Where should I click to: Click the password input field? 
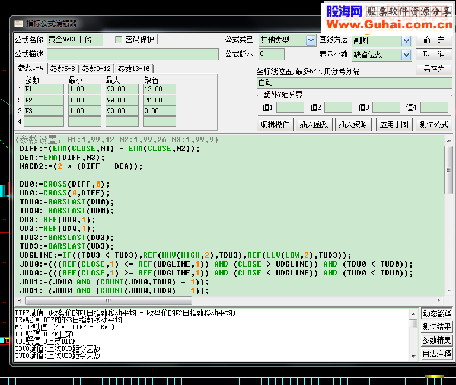coord(188,39)
